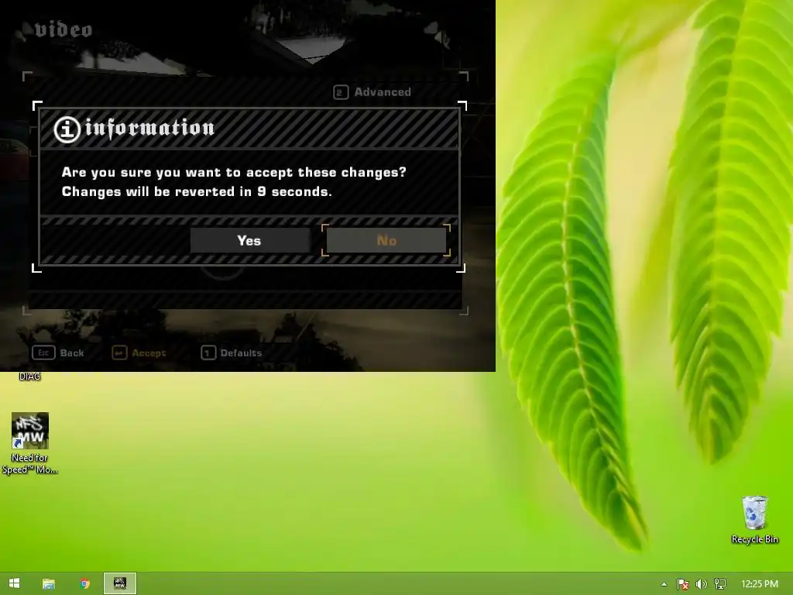This screenshot has width=793, height=595.
Task: Launch File Explorer from the taskbar
Action: click(x=49, y=583)
